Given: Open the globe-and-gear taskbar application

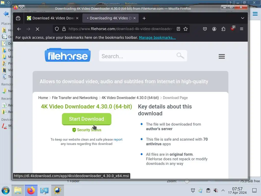Looking at the screenshot, I should [x=57, y=190].
